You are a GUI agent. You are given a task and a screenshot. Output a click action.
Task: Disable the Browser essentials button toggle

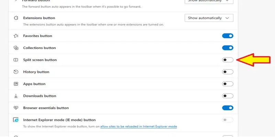(x=228, y=108)
